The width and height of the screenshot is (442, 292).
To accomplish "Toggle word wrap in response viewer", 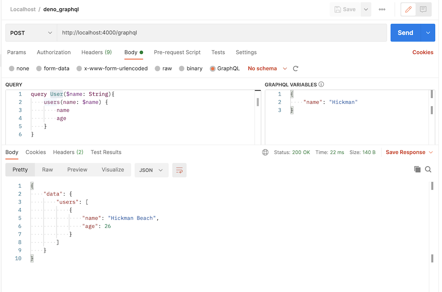I will pyautogui.click(x=179, y=170).
